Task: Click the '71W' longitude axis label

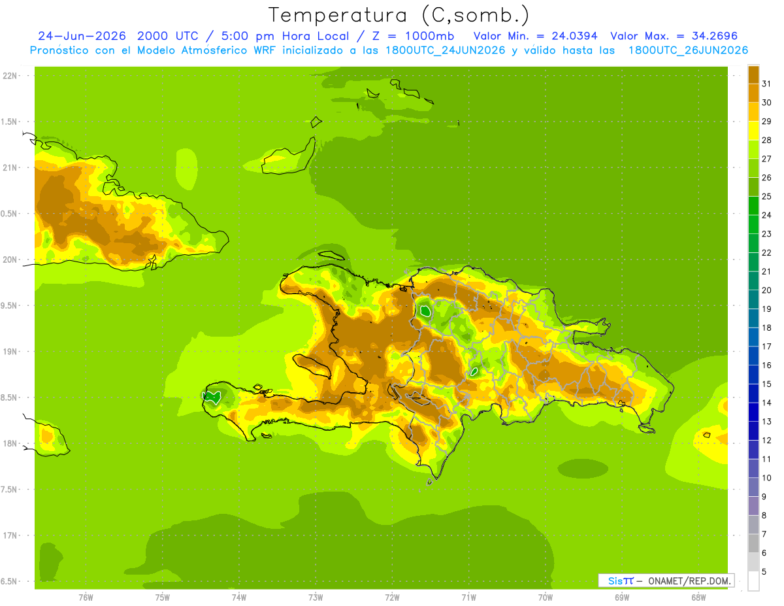Action: pyautogui.click(x=468, y=598)
